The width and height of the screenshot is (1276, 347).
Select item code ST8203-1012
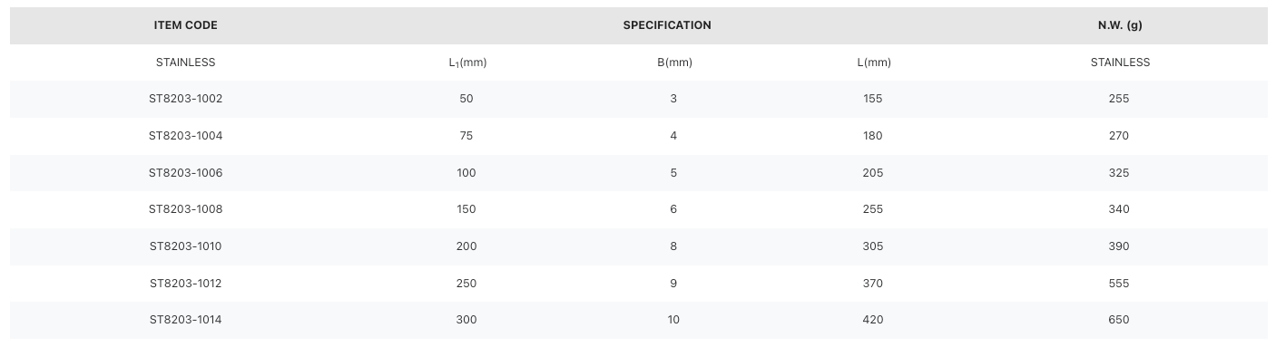click(x=185, y=284)
